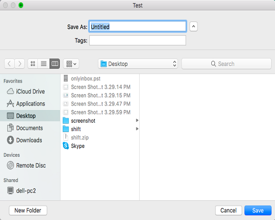Screen dimensions: 275x220
Task: Switch to column view
Action: point(54,64)
